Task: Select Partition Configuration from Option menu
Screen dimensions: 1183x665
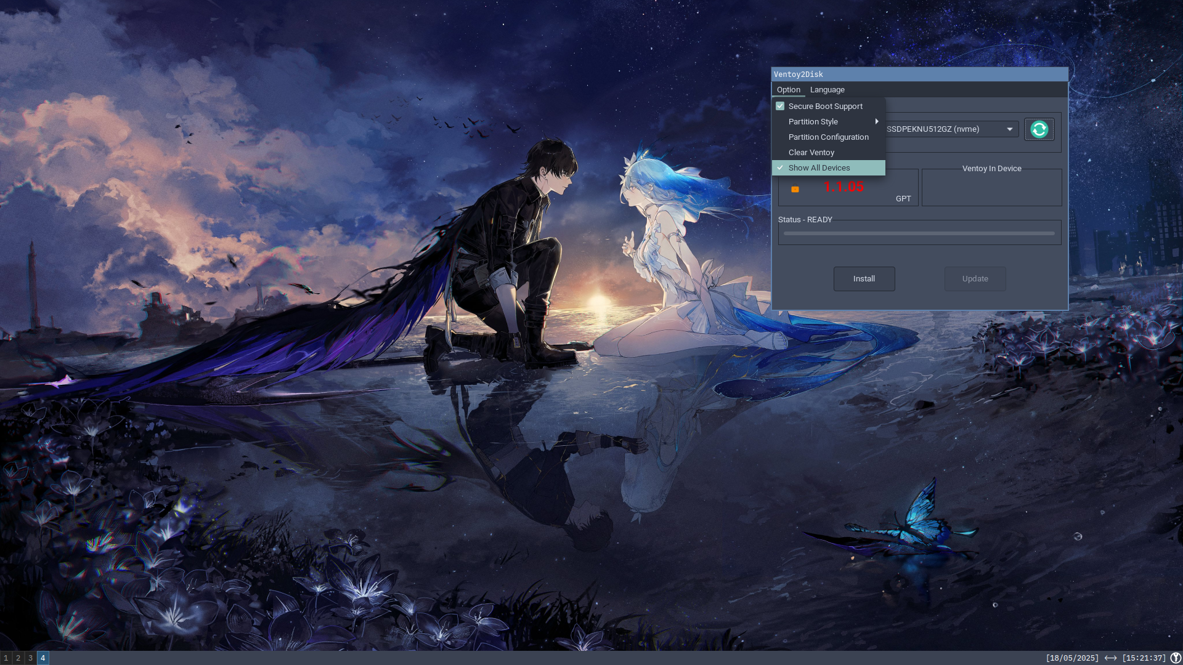Action: point(828,137)
